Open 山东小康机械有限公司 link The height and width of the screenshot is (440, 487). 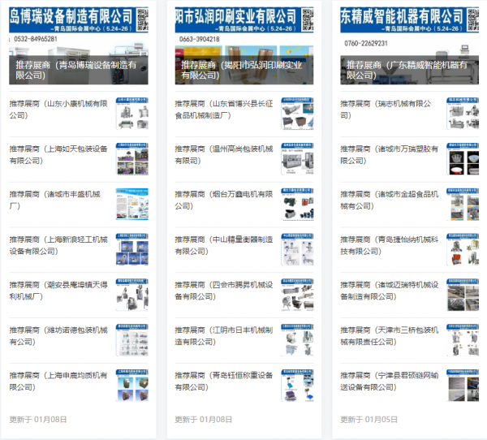click(58, 110)
